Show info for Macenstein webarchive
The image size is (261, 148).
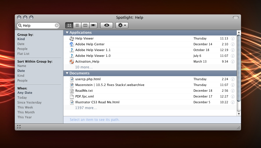233,85
